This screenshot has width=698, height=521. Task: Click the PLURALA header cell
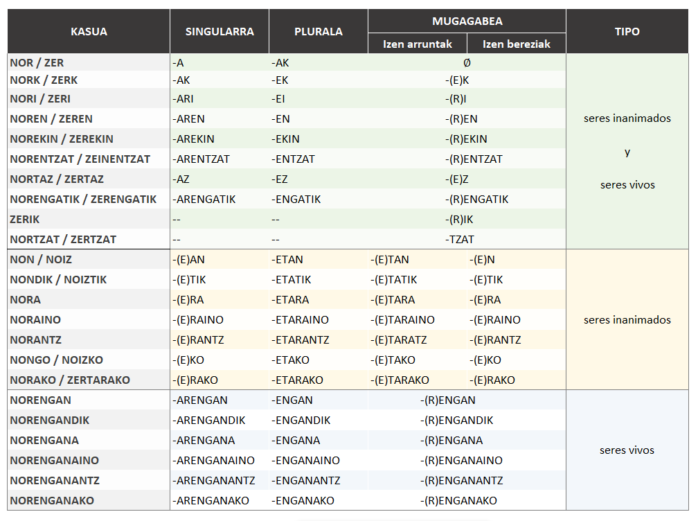[x=319, y=31]
